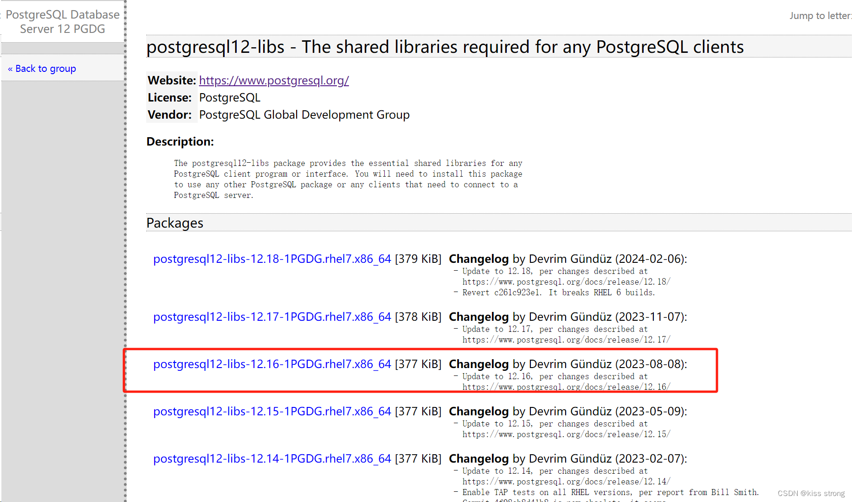This screenshot has width=852, height=502.
Task: Visit the https://www.postgresql.org/ website link
Action: click(274, 80)
